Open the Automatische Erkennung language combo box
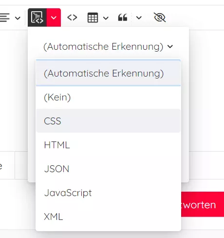Image resolution: width=224 pixels, height=238 pixels. [x=108, y=46]
